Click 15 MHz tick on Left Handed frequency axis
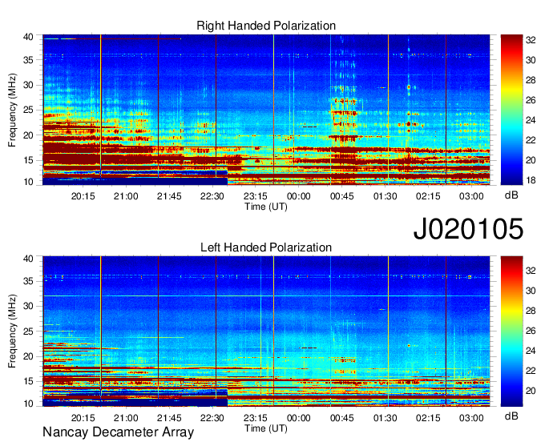Screen dimensions: 545x442 (28, 382)
